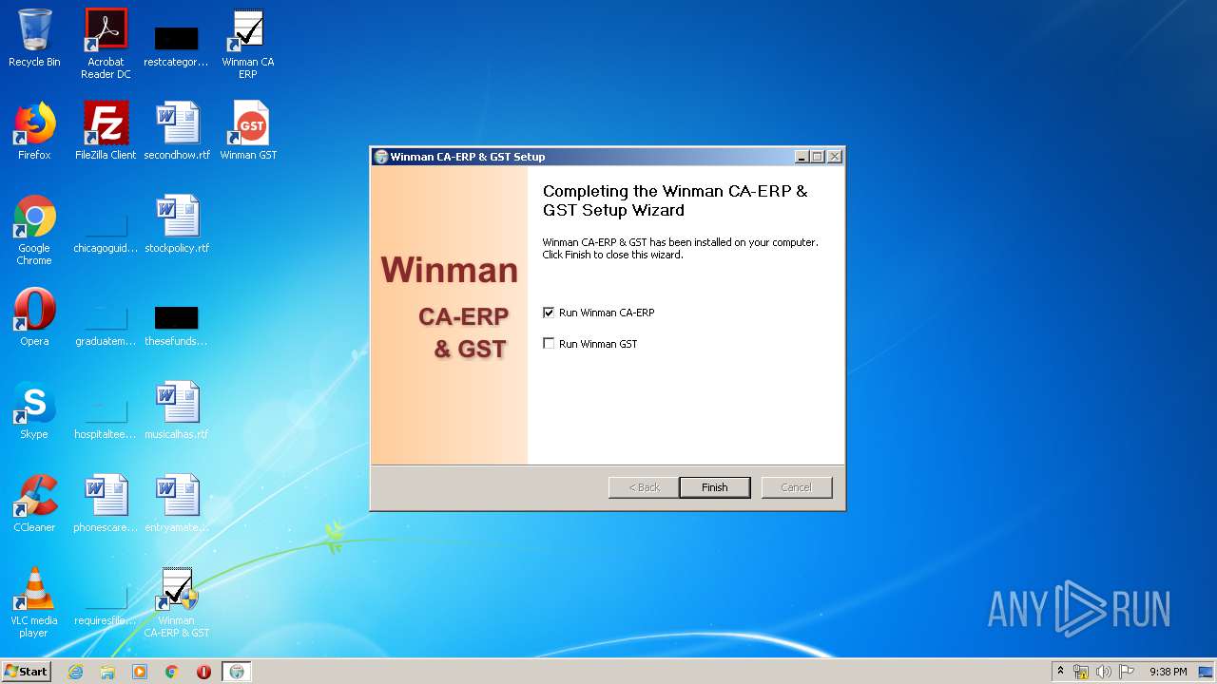Open the Windows Start menu
This screenshot has height=684, width=1217.
[27, 671]
